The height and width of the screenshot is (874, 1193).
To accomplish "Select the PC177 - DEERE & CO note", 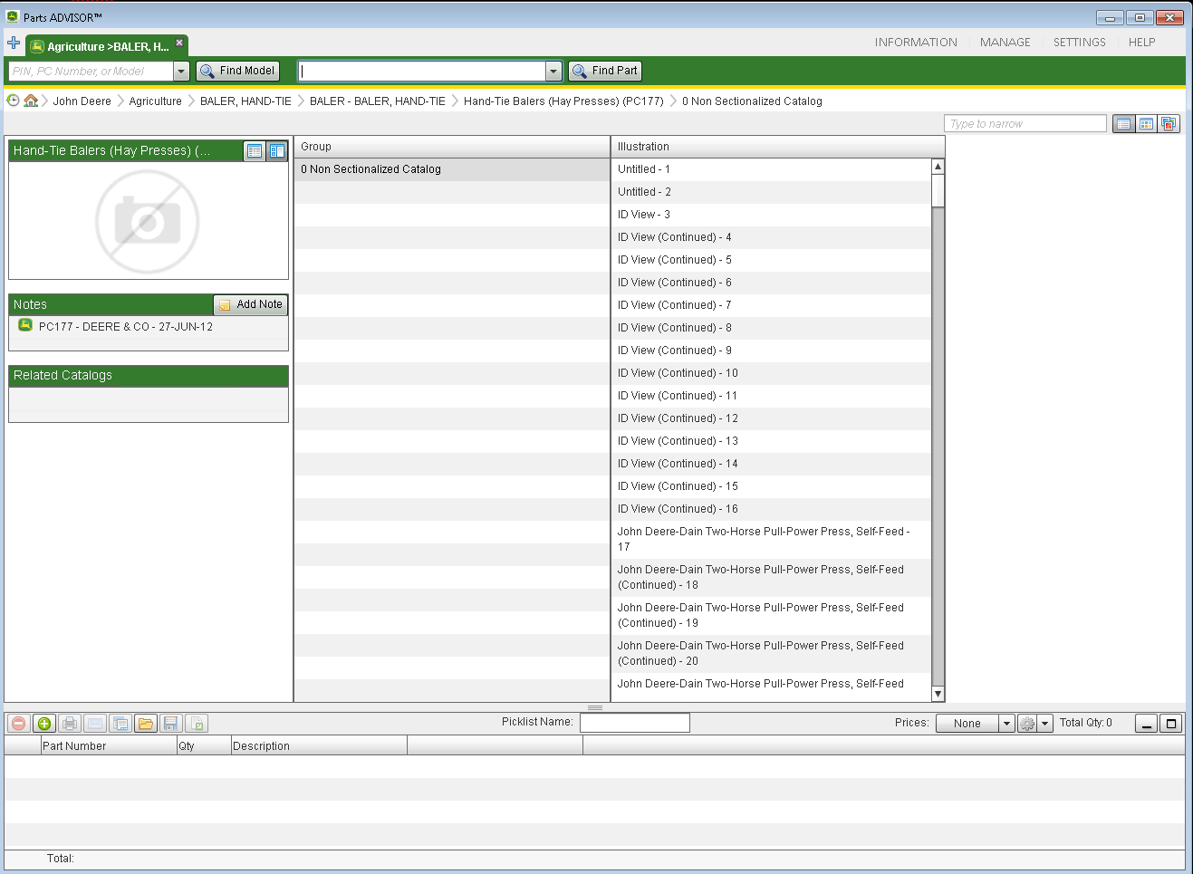I will tap(126, 327).
